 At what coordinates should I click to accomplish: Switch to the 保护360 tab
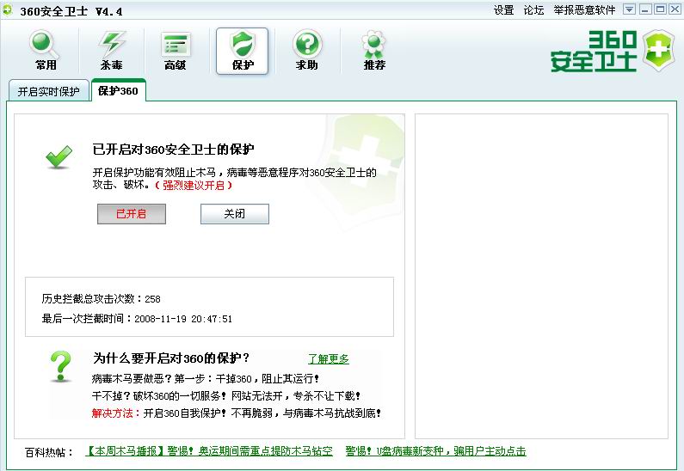(x=118, y=90)
